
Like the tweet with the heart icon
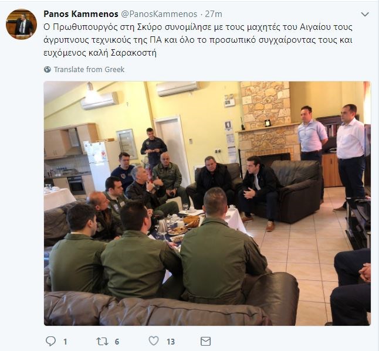[154, 341]
